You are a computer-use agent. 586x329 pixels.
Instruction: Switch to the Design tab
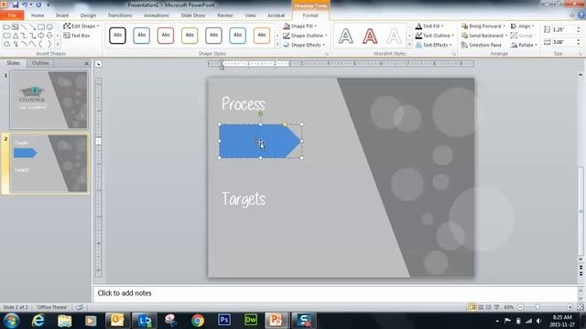point(88,16)
